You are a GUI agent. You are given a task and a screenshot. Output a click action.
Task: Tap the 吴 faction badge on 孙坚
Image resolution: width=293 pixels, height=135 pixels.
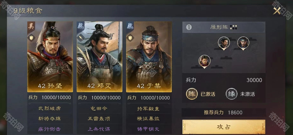31,26
